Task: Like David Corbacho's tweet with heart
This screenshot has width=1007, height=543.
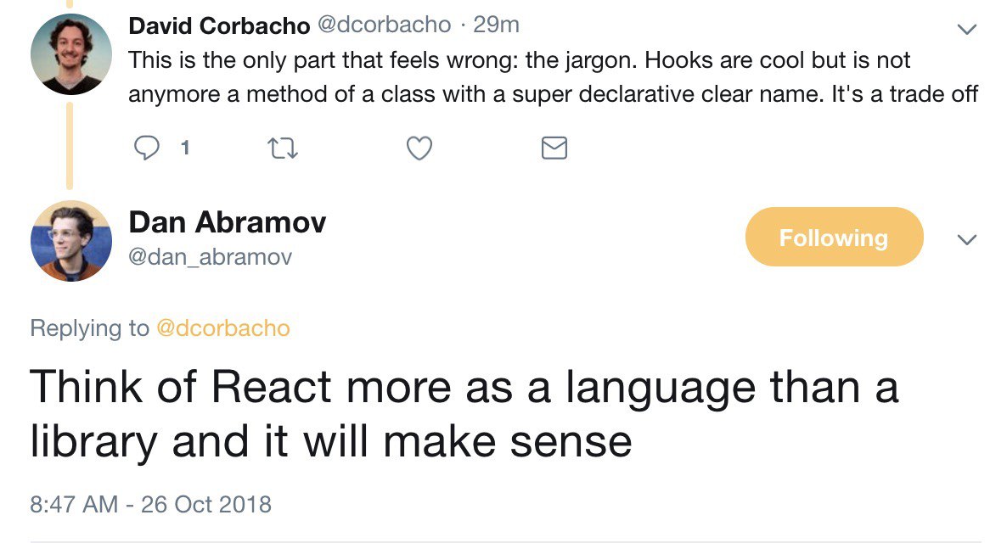Action: pyautogui.click(x=419, y=149)
